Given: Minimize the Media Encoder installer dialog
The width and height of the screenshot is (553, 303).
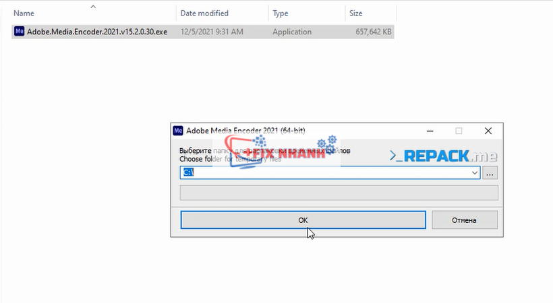Looking at the screenshot, I should 429,131.
